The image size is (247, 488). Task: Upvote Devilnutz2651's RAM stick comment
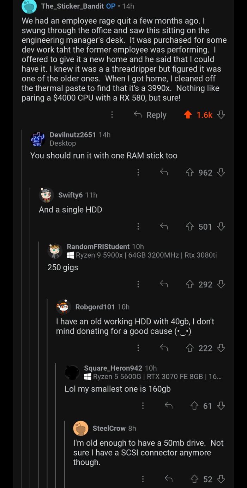[190, 172]
